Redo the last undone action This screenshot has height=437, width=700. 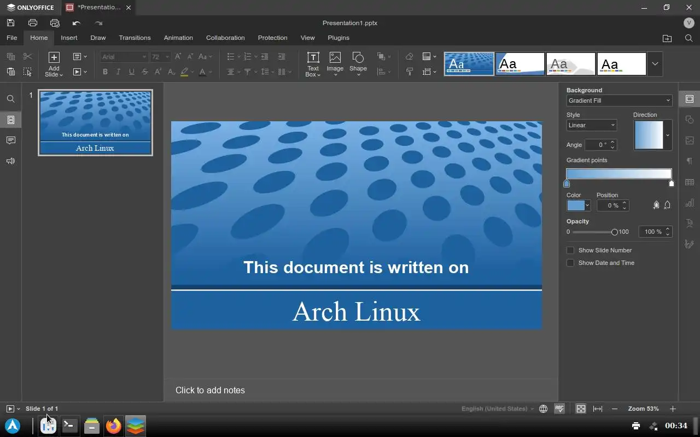point(98,23)
